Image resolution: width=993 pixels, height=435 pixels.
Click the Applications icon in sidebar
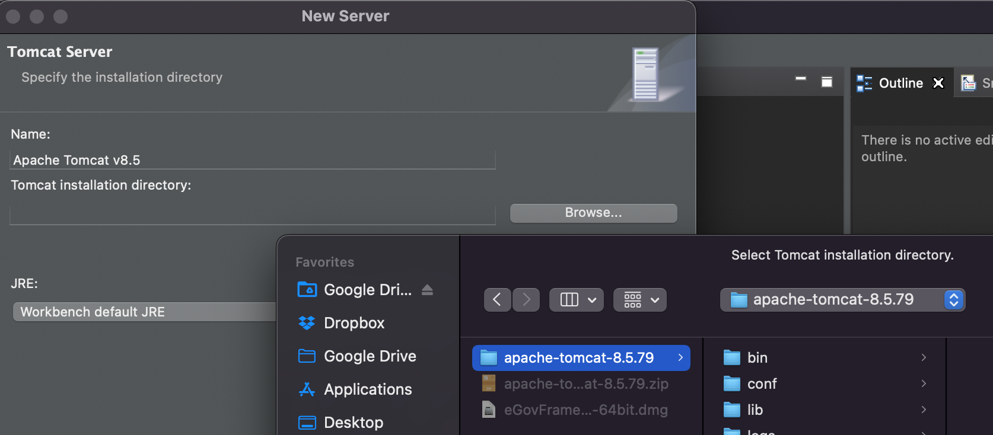pyautogui.click(x=307, y=389)
